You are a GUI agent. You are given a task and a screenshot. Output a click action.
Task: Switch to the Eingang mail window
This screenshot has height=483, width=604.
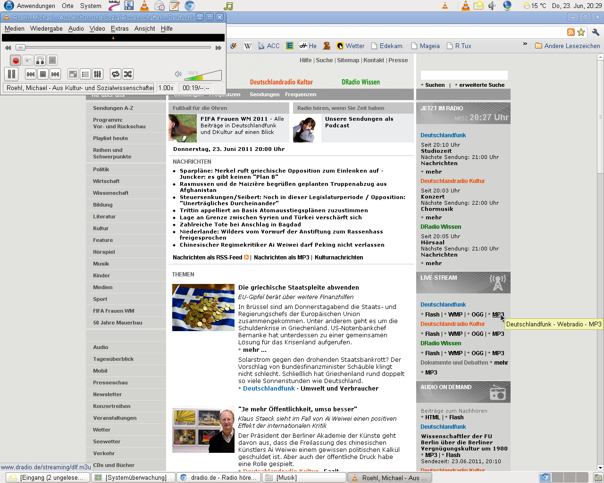click(47, 478)
